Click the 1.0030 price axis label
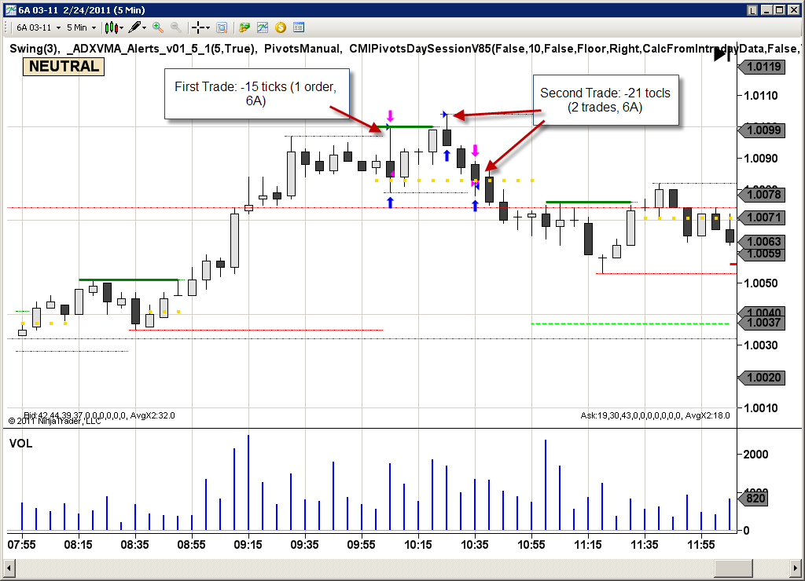Viewport: 805px width, 581px height. click(761, 345)
